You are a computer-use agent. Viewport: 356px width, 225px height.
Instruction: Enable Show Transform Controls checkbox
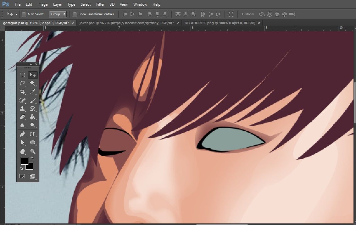(x=75, y=14)
